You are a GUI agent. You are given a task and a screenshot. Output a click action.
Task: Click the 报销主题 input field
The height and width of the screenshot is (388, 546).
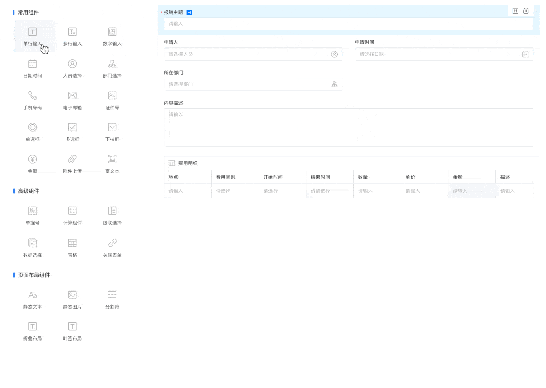coord(348,24)
